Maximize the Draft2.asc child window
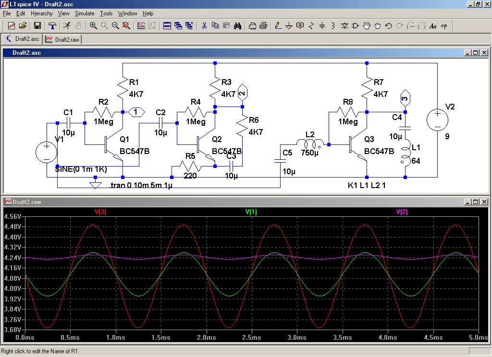 [x=476, y=53]
